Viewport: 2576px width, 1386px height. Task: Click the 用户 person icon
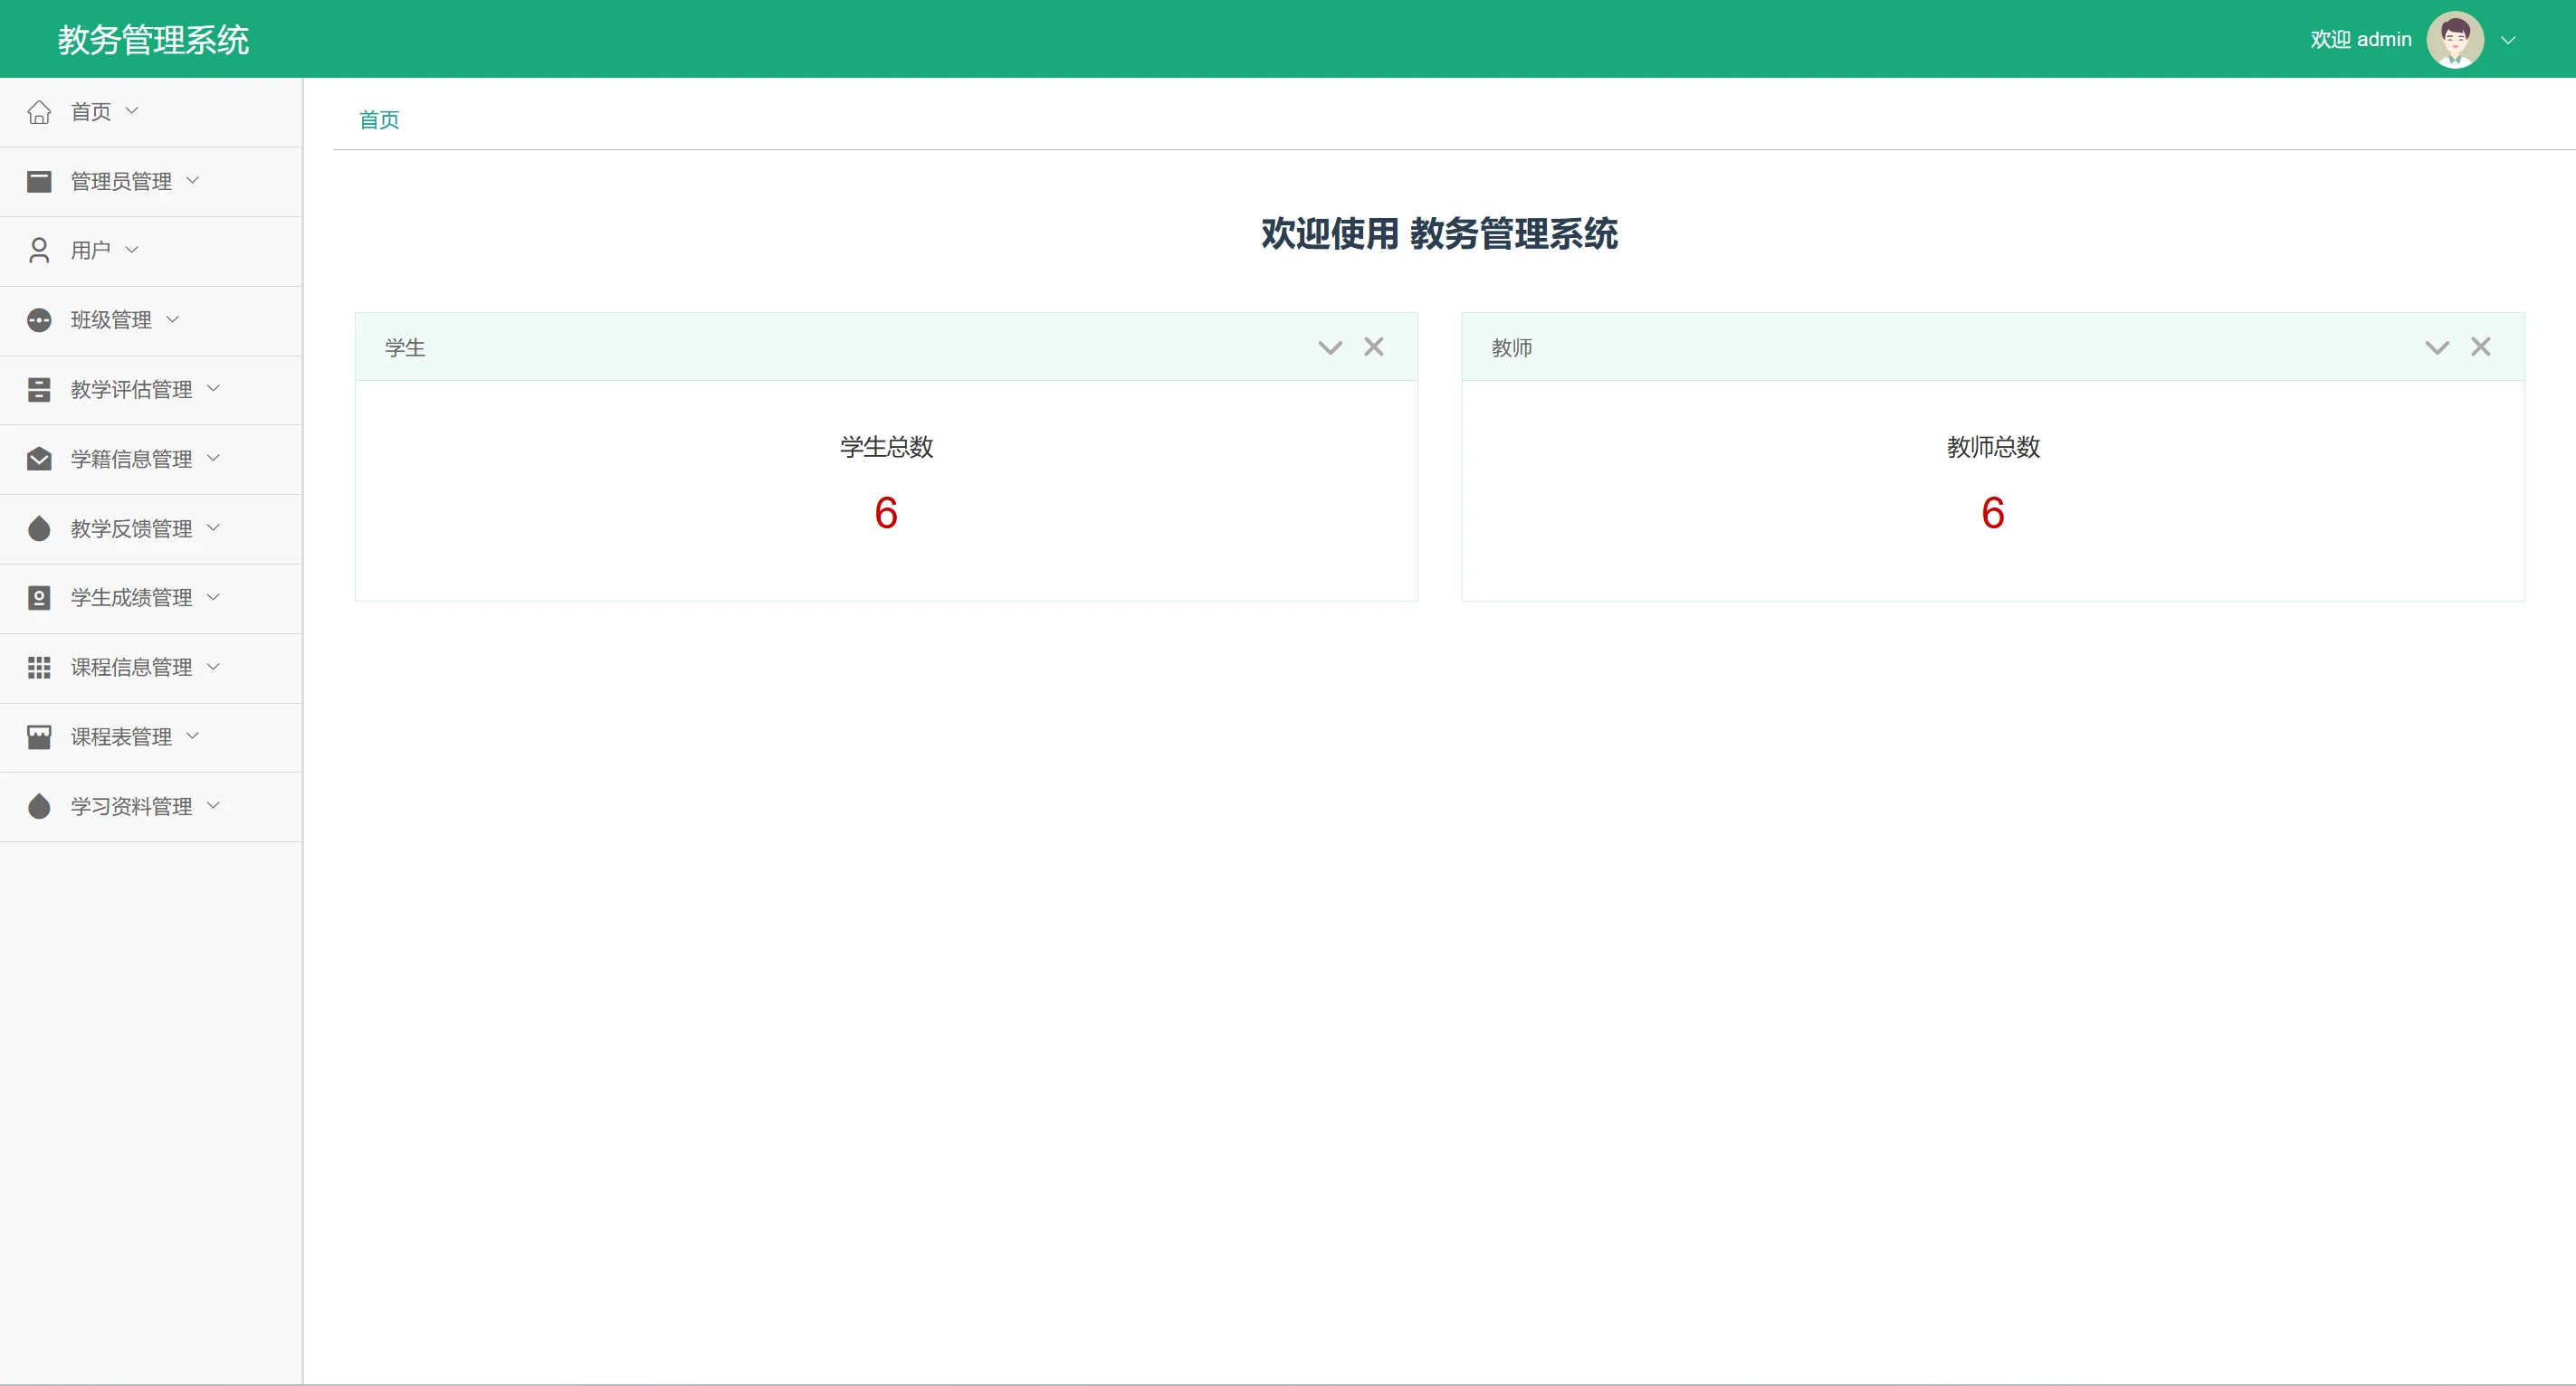39,250
